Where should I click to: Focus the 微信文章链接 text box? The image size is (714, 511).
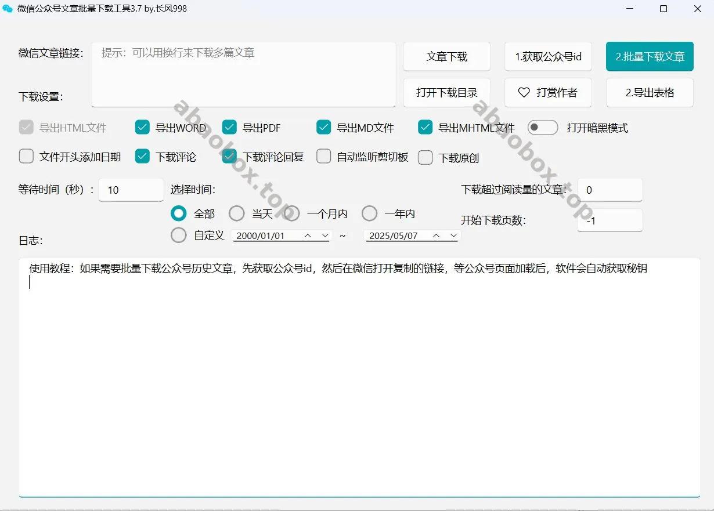(x=243, y=74)
